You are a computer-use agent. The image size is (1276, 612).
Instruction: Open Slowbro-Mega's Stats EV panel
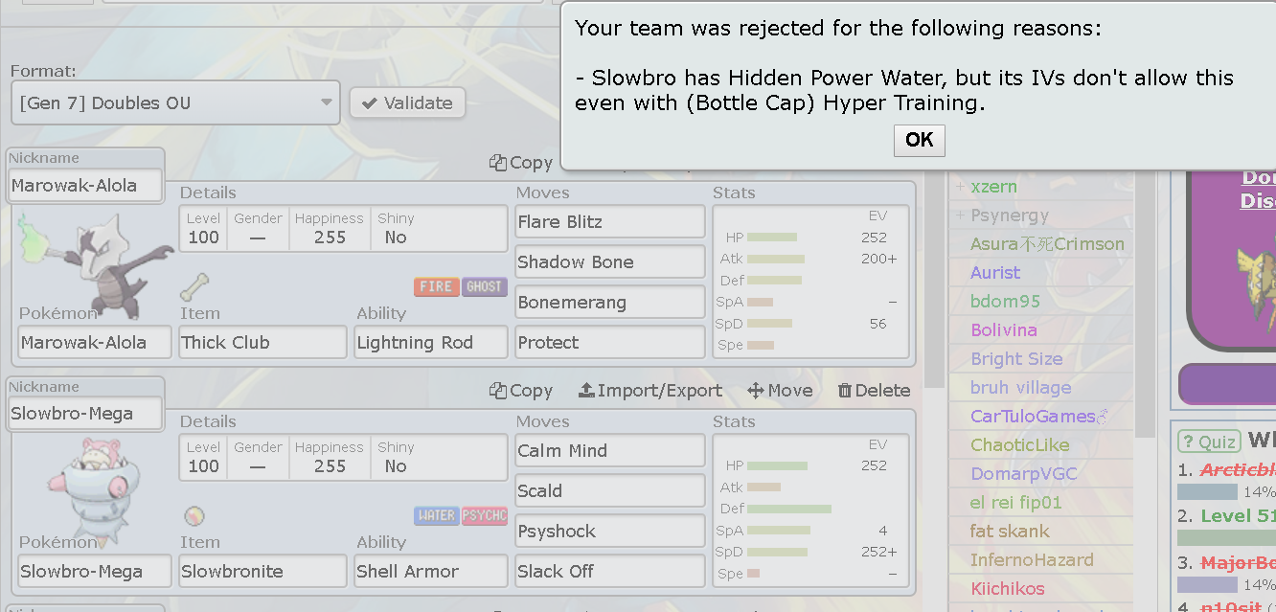point(810,510)
